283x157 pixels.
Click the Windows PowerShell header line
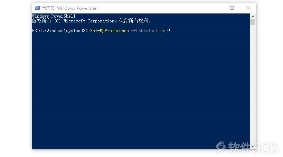[54, 16]
